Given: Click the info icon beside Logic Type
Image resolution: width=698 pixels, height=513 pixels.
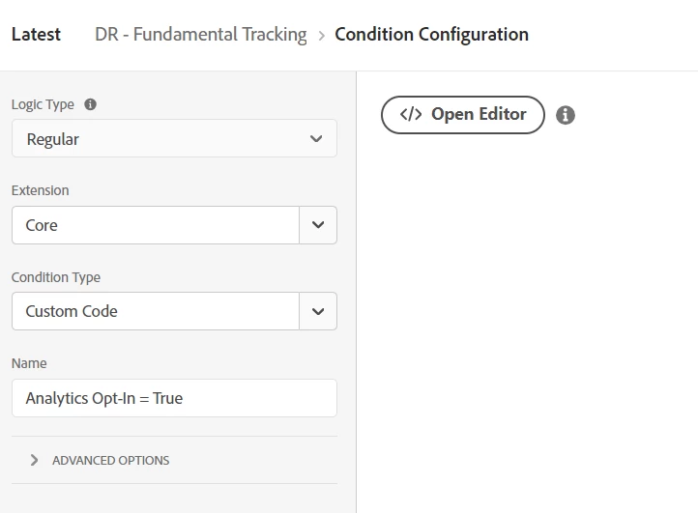Looking at the screenshot, I should [91, 104].
